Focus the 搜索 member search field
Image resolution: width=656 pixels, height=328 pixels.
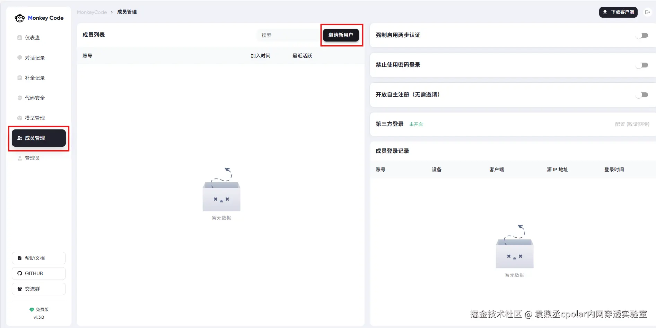pos(288,35)
